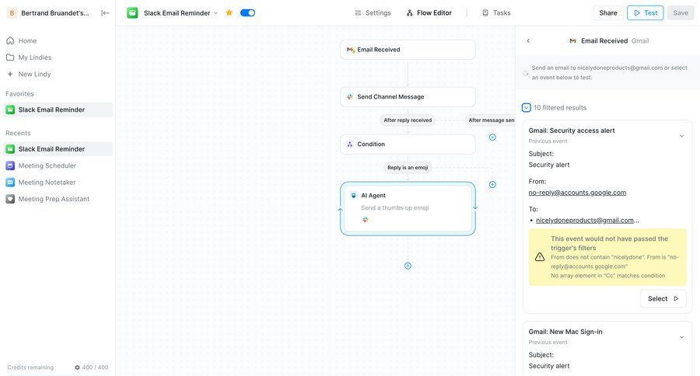700x376 pixels.
Task: Add step beside the Reply is an emoji branch
Action: pos(492,185)
